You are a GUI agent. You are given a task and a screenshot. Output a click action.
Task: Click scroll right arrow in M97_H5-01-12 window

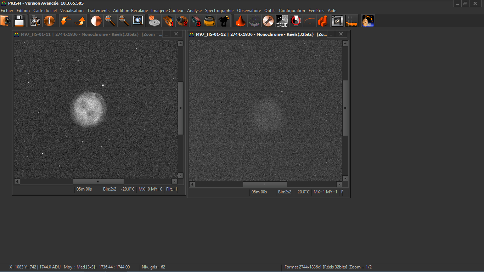[339, 185]
